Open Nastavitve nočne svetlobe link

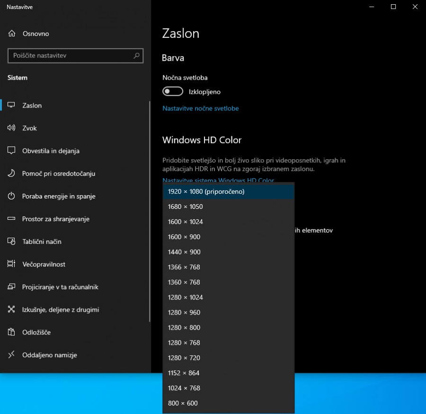(x=200, y=108)
